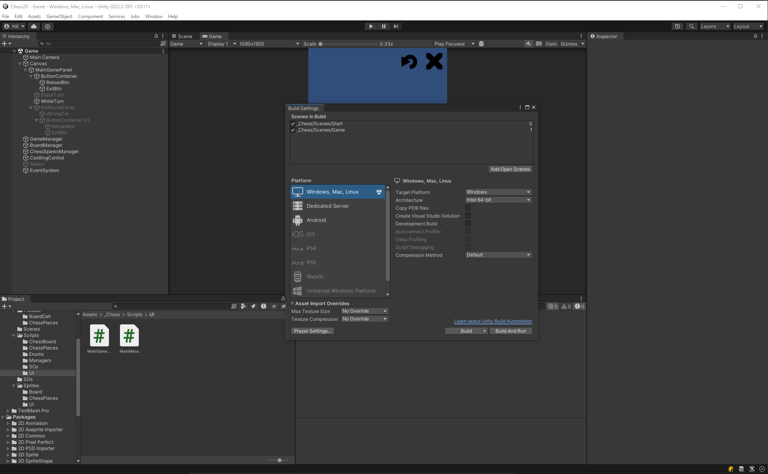Open the Inspector panel three-dot menu
The height and width of the screenshot is (474, 768).
click(762, 36)
